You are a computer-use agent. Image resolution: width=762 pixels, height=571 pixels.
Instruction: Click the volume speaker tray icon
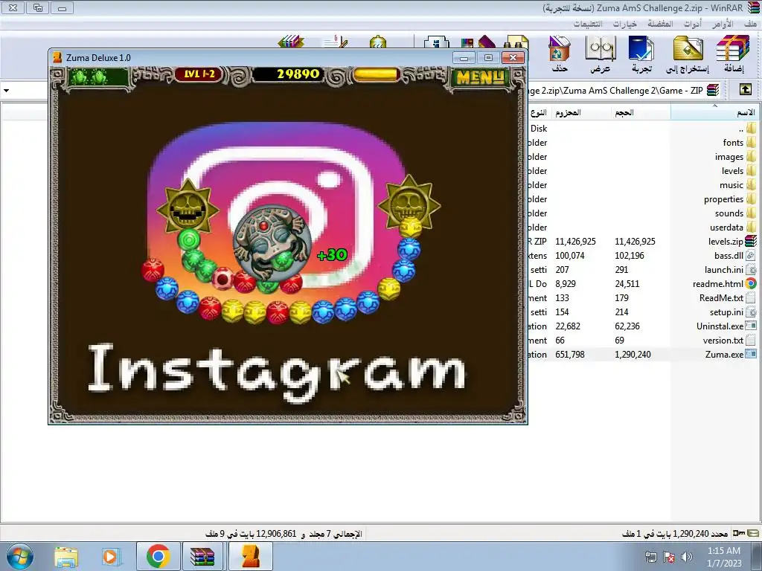pyautogui.click(x=686, y=557)
